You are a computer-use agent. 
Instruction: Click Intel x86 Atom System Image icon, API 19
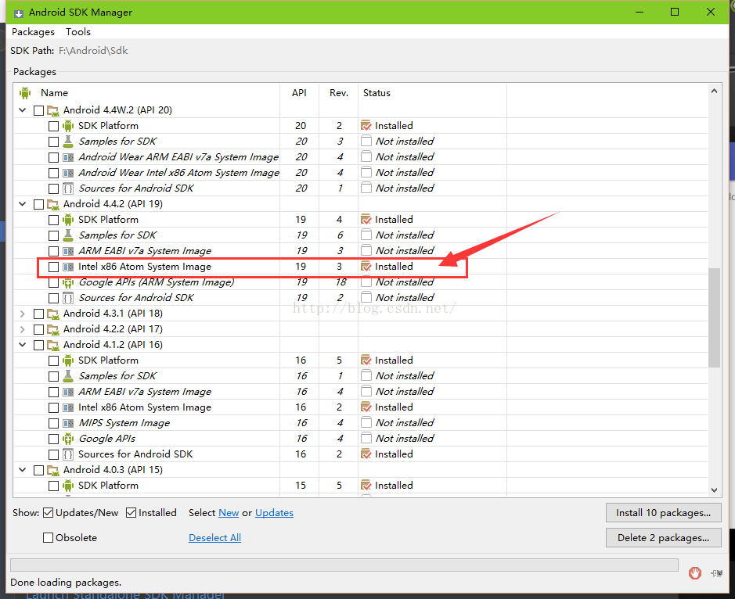tap(68, 267)
